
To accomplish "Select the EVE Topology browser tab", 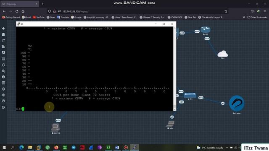I will point(20,4).
